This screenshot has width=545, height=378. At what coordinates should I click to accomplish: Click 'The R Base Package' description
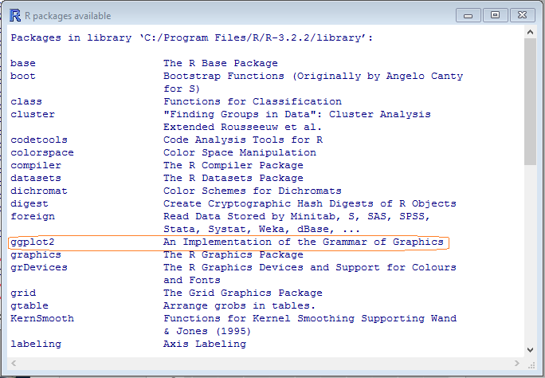coord(221,63)
